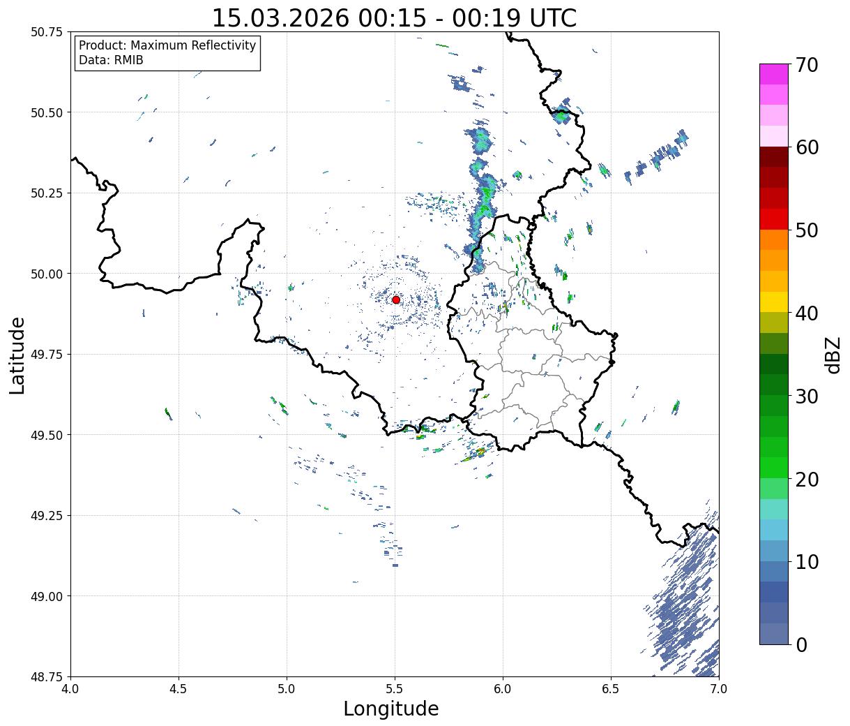
Task: Click the longitude tick label 6.0
Action: pyautogui.click(x=503, y=689)
